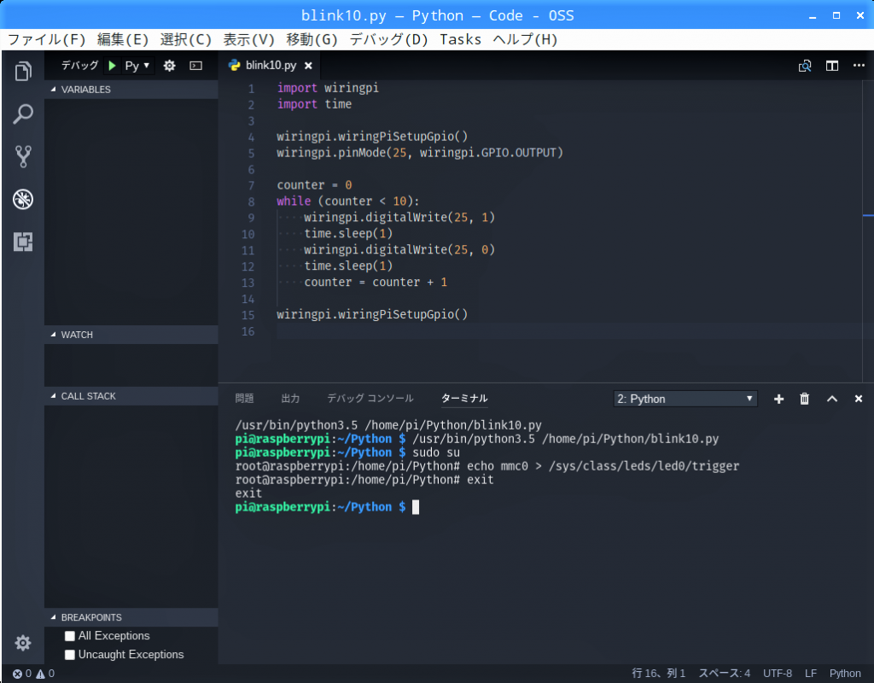Image resolution: width=874 pixels, height=683 pixels.
Task: Collapse the BREAKPOINTS section
Action: [x=131, y=617]
